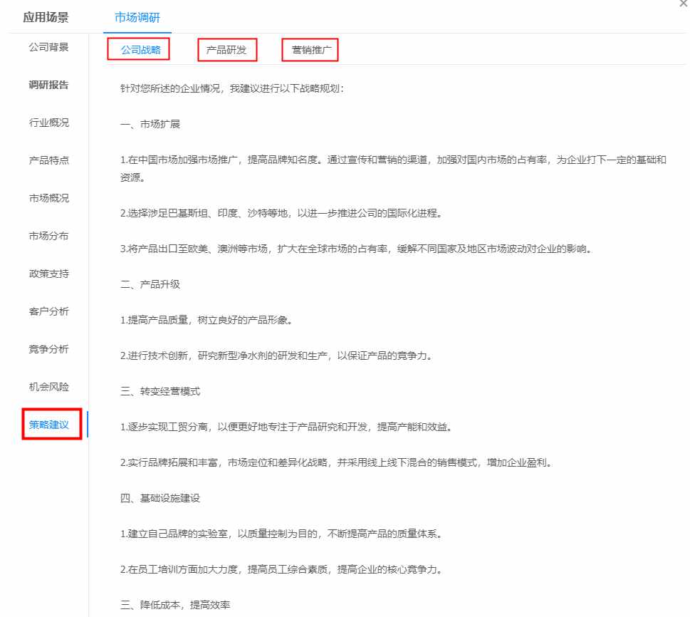The image size is (690, 617).
Task: Click the line 三、降低成本，提高效率
Action: coord(175,605)
